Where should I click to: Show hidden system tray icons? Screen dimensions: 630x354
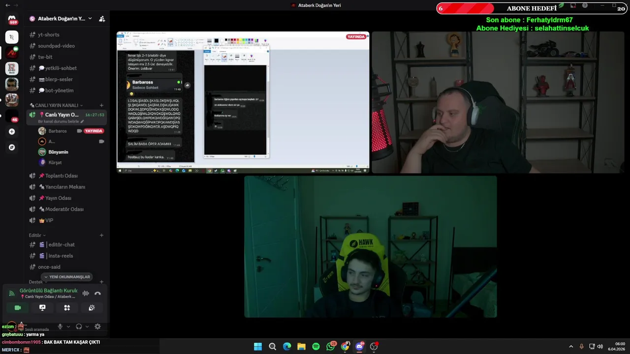pos(571,347)
